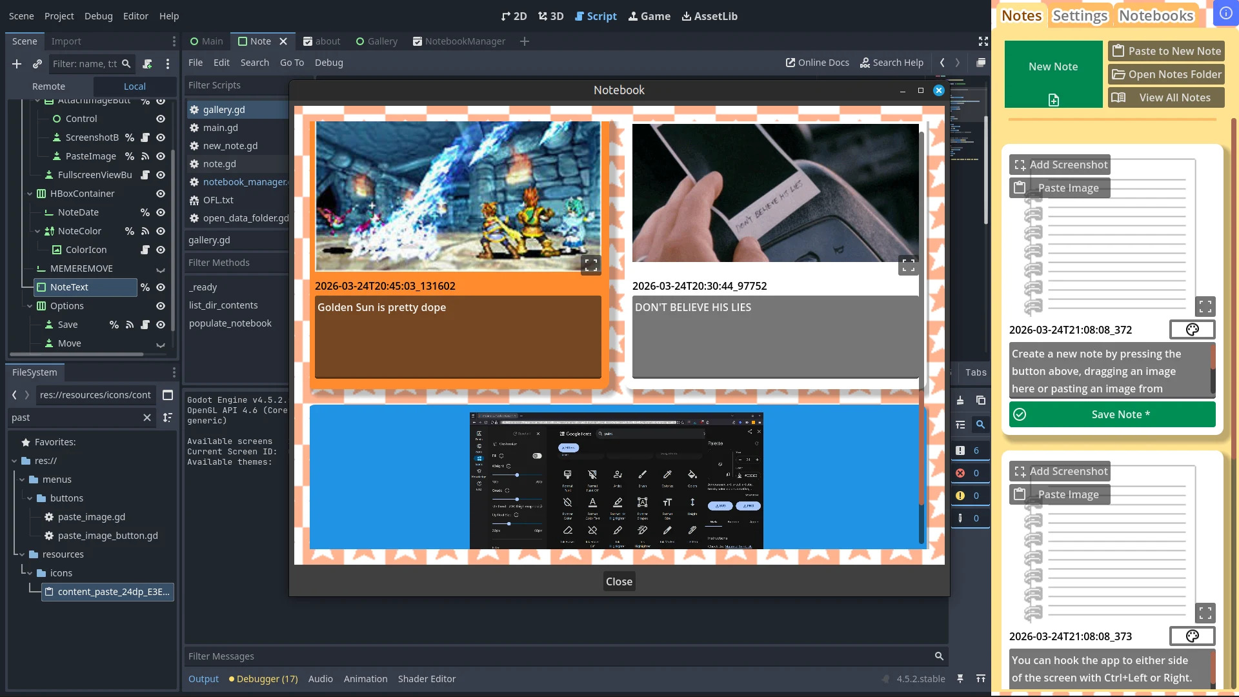The image size is (1239, 697).
Task: Collapse the NoteColor node children
Action: tap(37, 231)
